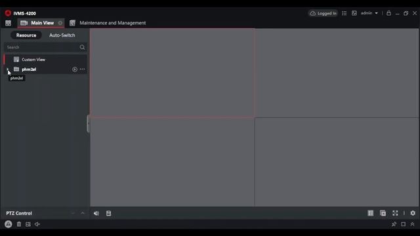
Task: Collapse PTZ Control with down chevron
Action: pyautogui.click(x=73, y=213)
